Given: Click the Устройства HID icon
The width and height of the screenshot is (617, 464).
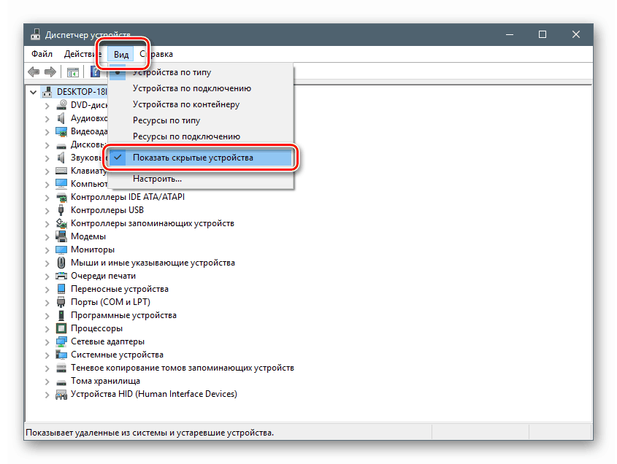Looking at the screenshot, I should point(61,395).
